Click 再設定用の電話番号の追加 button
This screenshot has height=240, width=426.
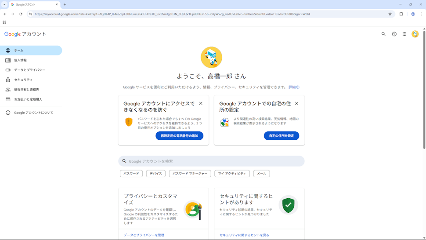(x=179, y=136)
